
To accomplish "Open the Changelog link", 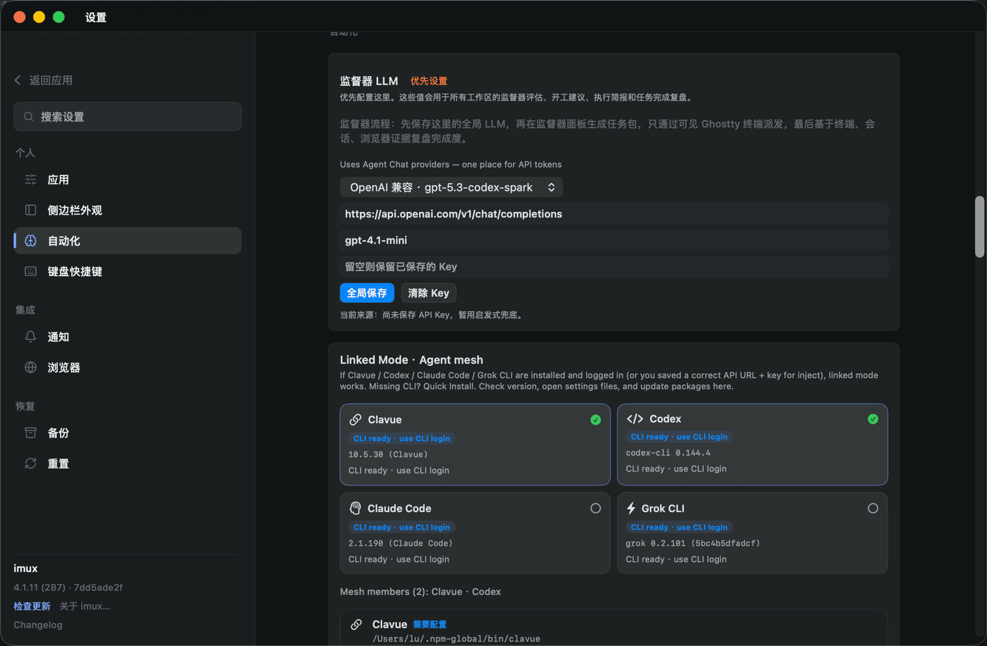I will pyautogui.click(x=38, y=625).
